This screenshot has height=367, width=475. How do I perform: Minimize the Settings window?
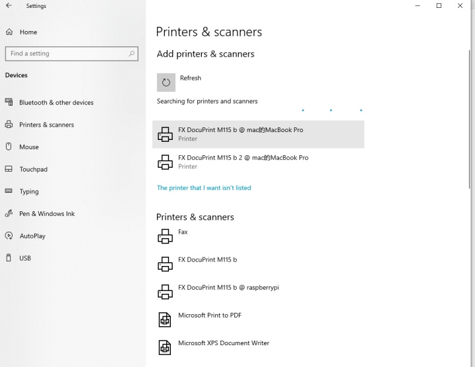[418, 5]
